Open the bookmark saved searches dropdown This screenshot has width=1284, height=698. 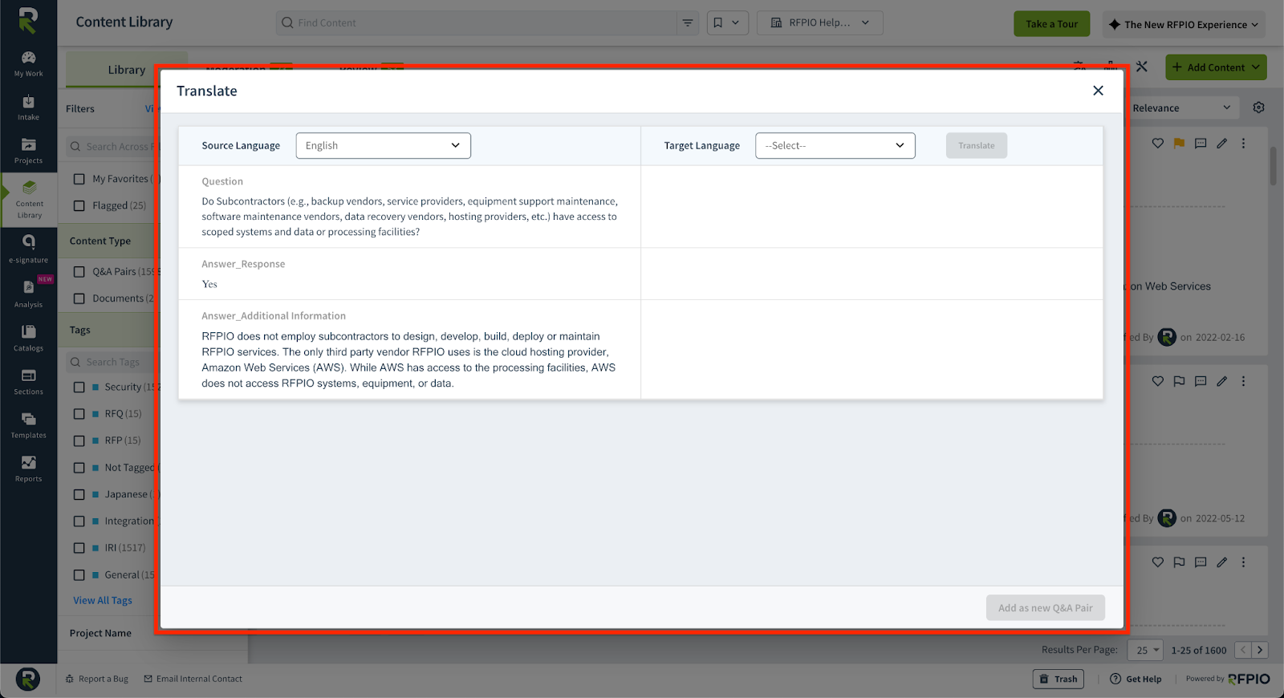click(727, 23)
